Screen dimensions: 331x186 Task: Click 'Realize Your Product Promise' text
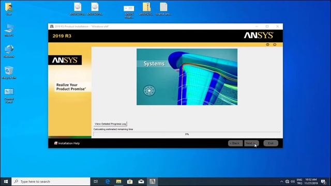point(71,87)
